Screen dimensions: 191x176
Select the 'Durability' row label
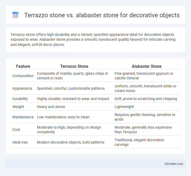tap(20, 99)
